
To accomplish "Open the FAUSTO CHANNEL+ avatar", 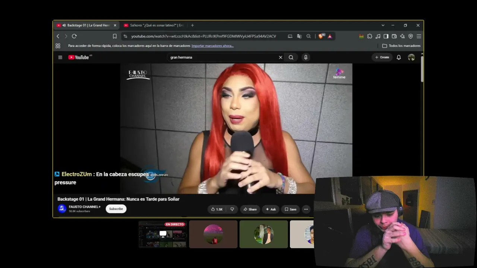I will click(x=62, y=209).
